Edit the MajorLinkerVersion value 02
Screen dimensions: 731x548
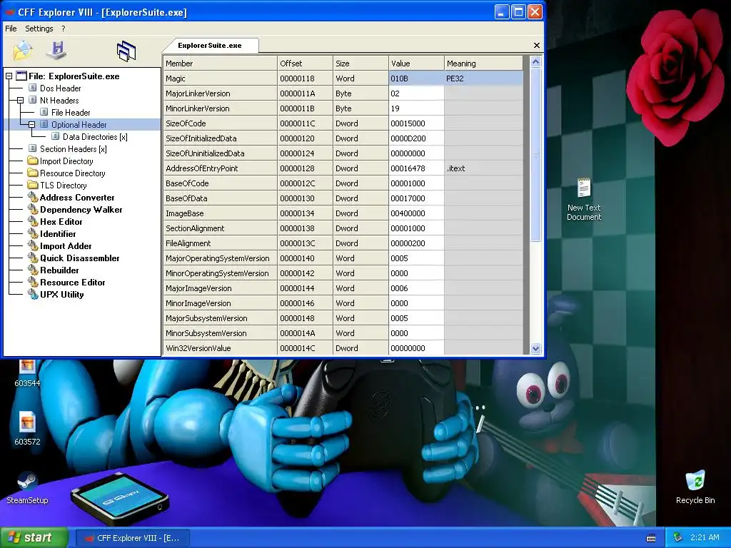[416, 93]
